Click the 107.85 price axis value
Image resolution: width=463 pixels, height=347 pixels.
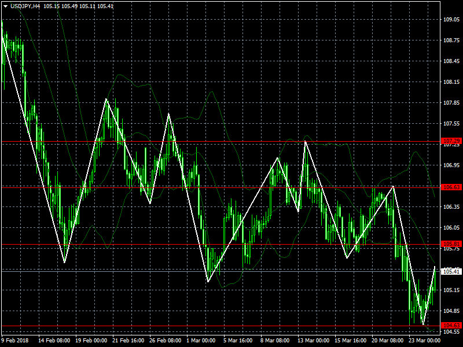(x=451, y=103)
